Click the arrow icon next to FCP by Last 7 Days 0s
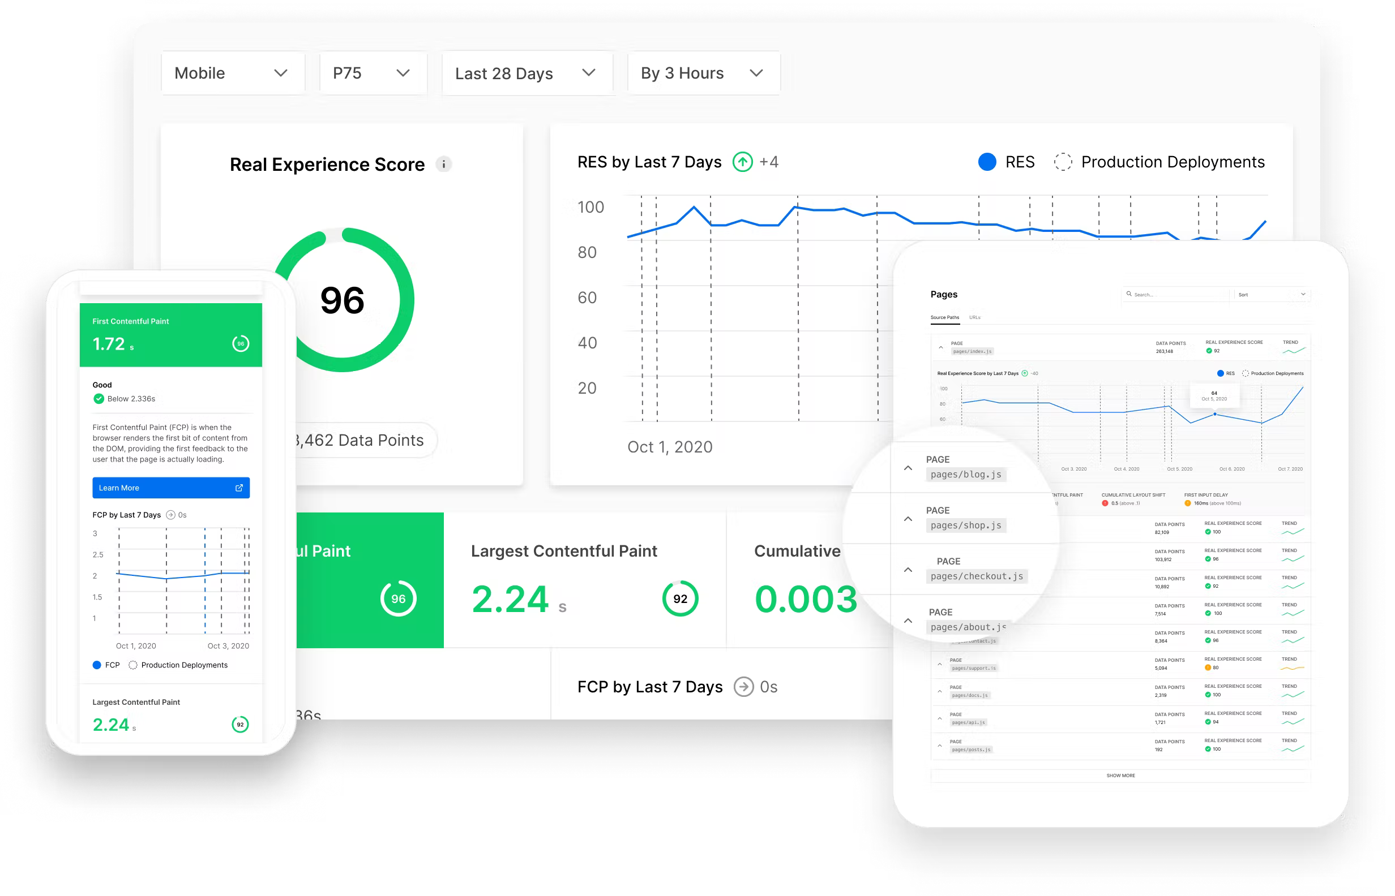This screenshot has width=1395, height=896. point(743,687)
